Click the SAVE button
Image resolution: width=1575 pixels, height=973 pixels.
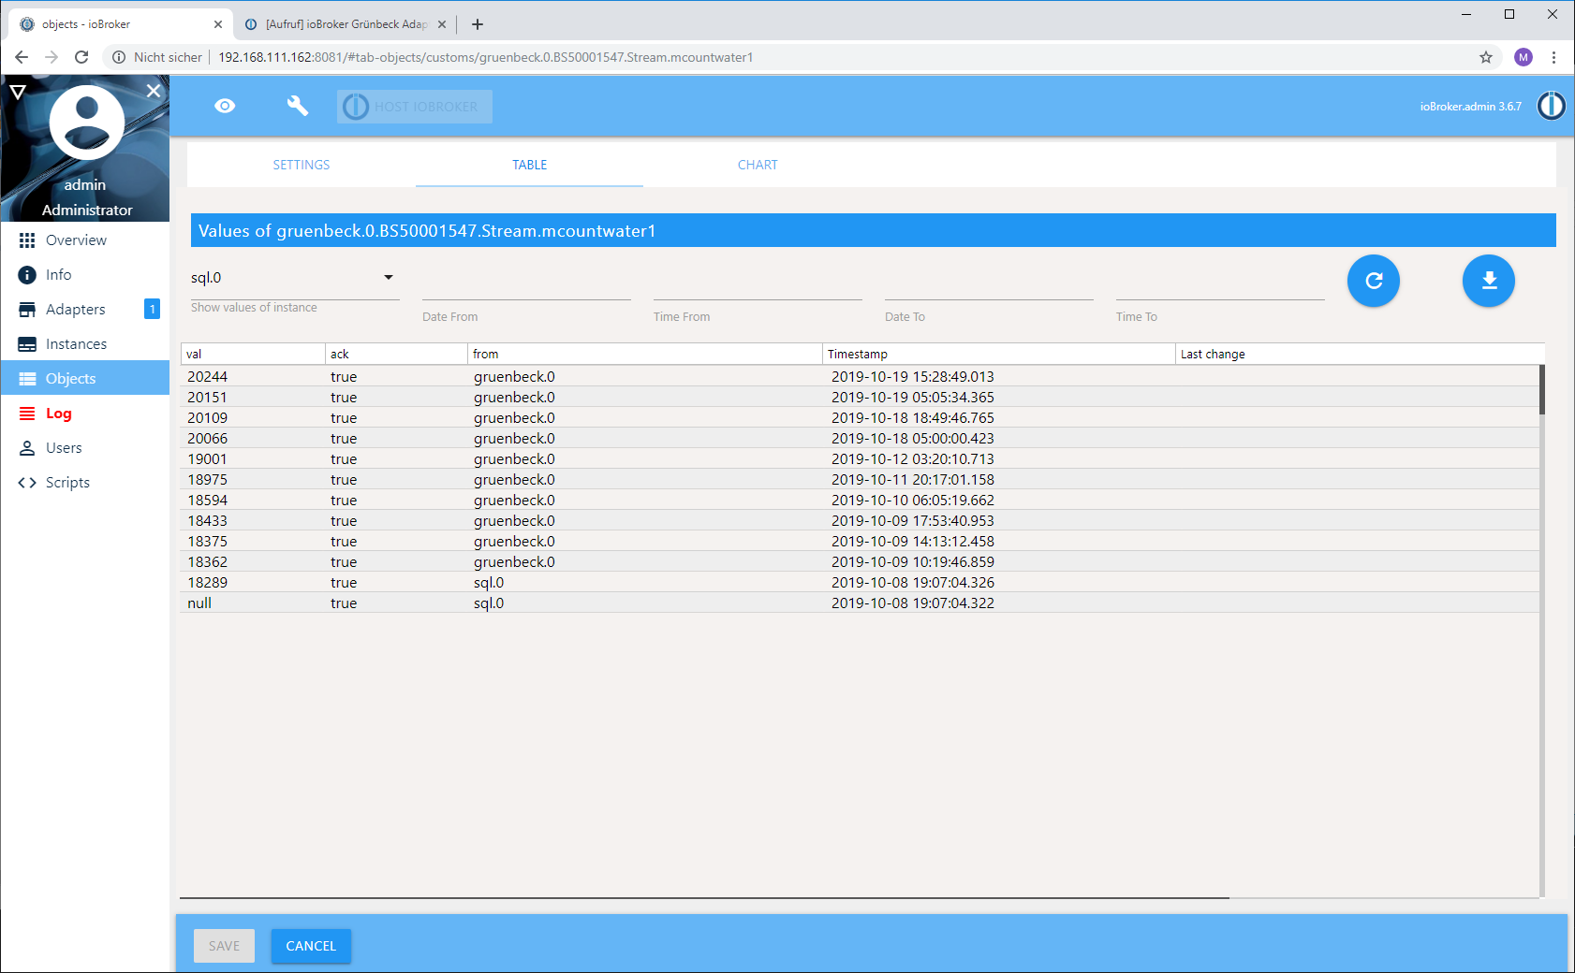click(x=224, y=946)
